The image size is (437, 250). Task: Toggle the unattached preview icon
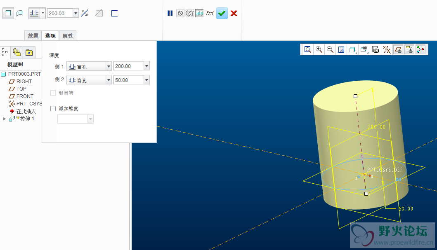pos(190,13)
